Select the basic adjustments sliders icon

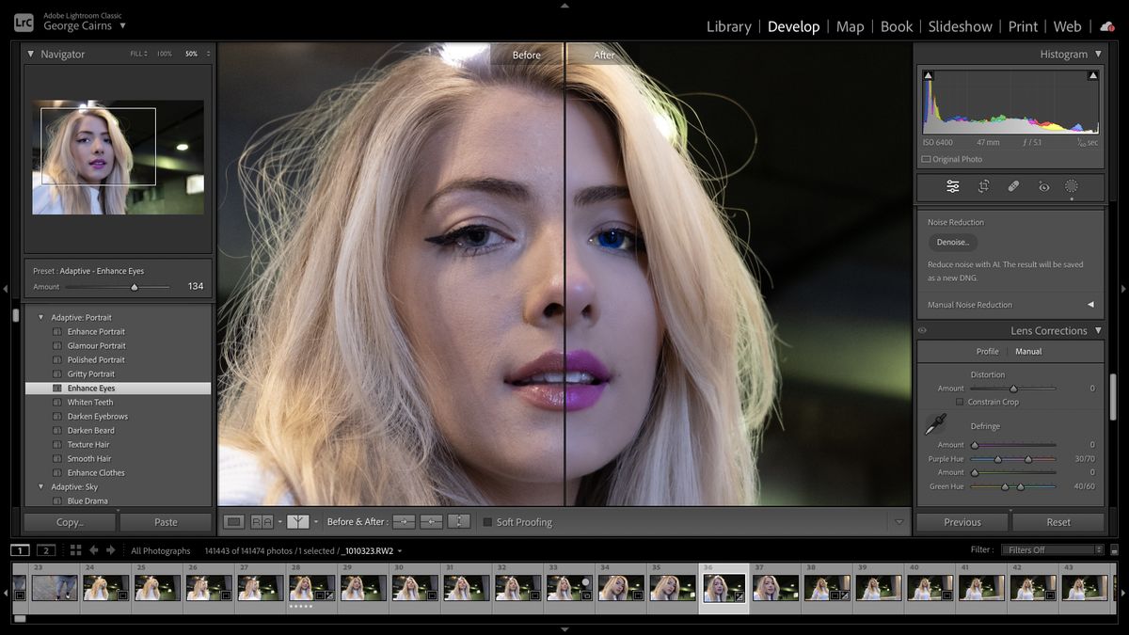[952, 186]
